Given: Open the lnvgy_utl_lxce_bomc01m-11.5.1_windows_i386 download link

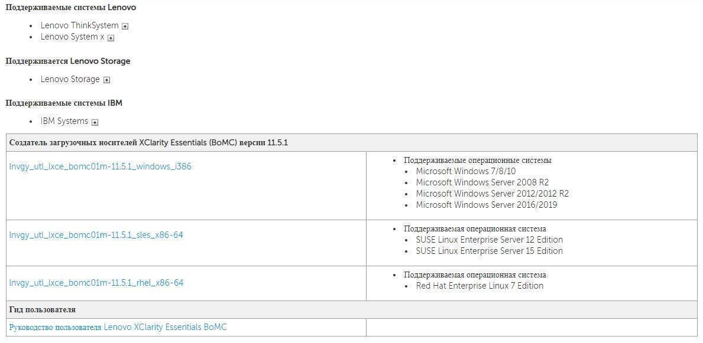Looking at the screenshot, I should point(100,166).
